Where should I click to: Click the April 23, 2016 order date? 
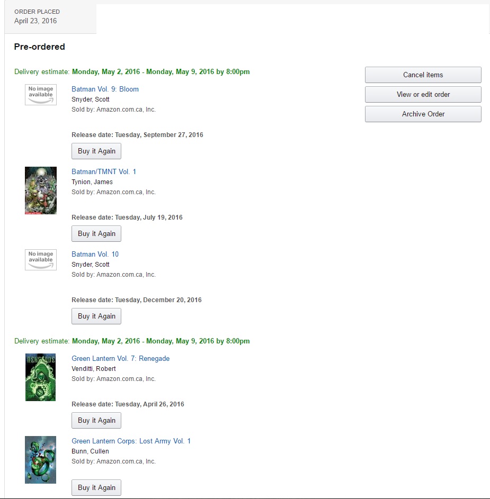coord(35,21)
